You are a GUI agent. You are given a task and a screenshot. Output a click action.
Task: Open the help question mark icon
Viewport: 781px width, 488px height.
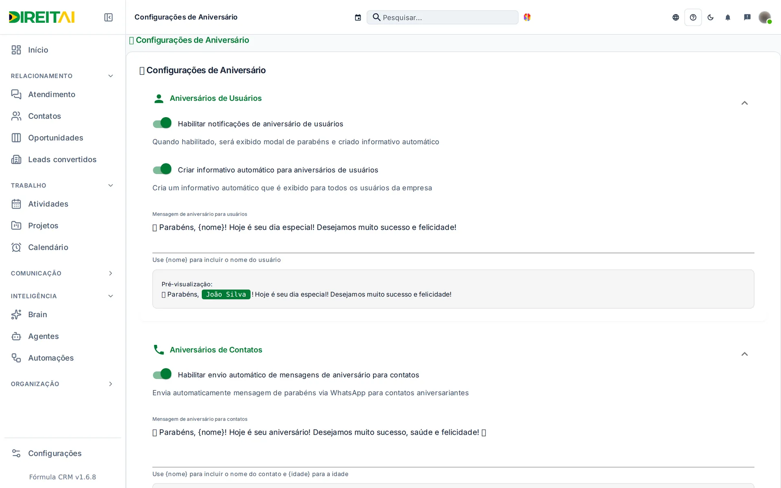coord(693,17)
